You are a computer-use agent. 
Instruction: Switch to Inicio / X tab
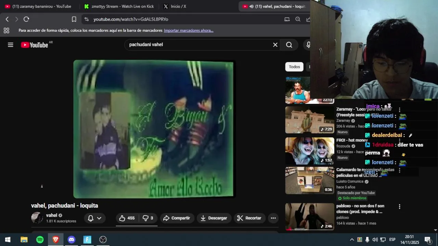pos(175,6)
